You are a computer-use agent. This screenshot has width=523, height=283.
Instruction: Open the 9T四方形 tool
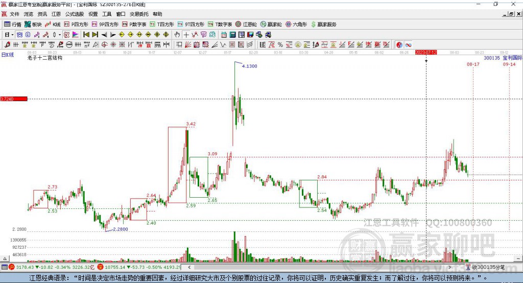tap(191, 25)
